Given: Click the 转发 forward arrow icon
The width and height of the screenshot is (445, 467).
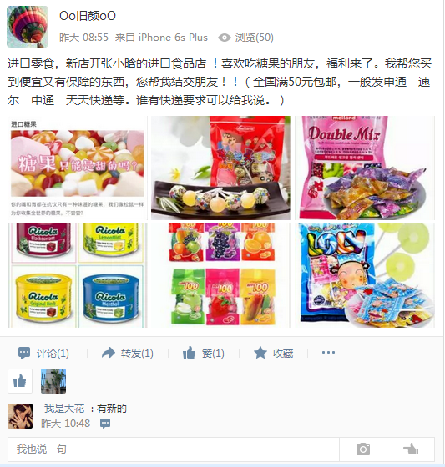Looking at the screenshot, I should point(109,353).
